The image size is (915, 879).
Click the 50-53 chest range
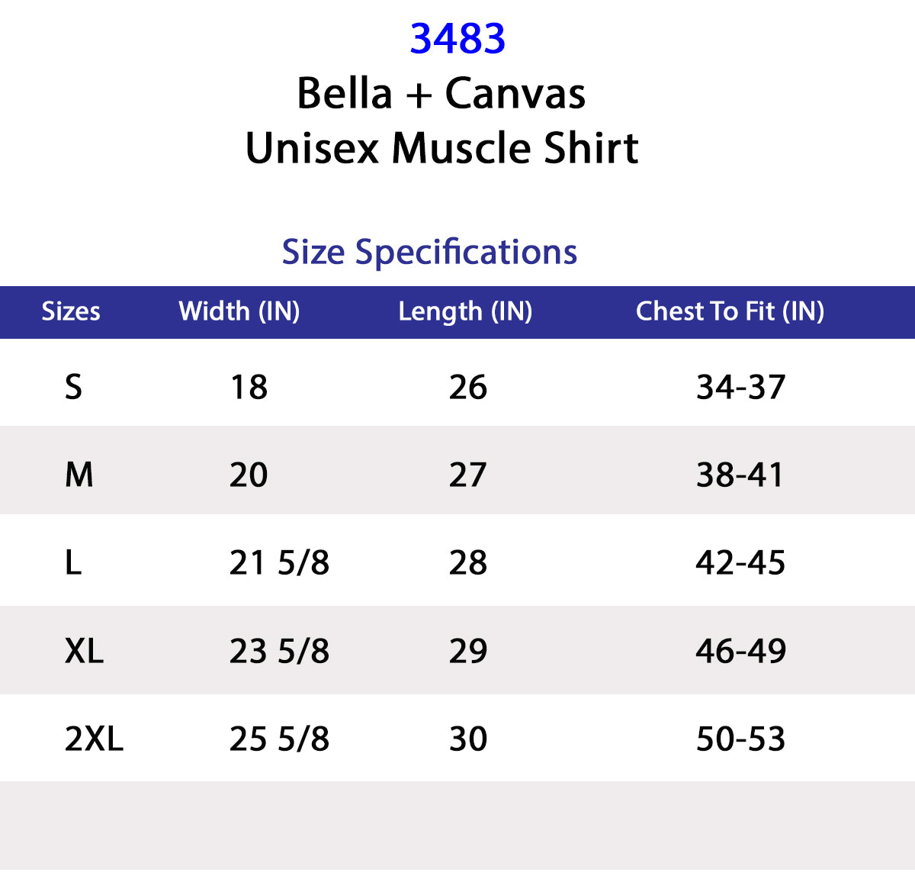740,739
